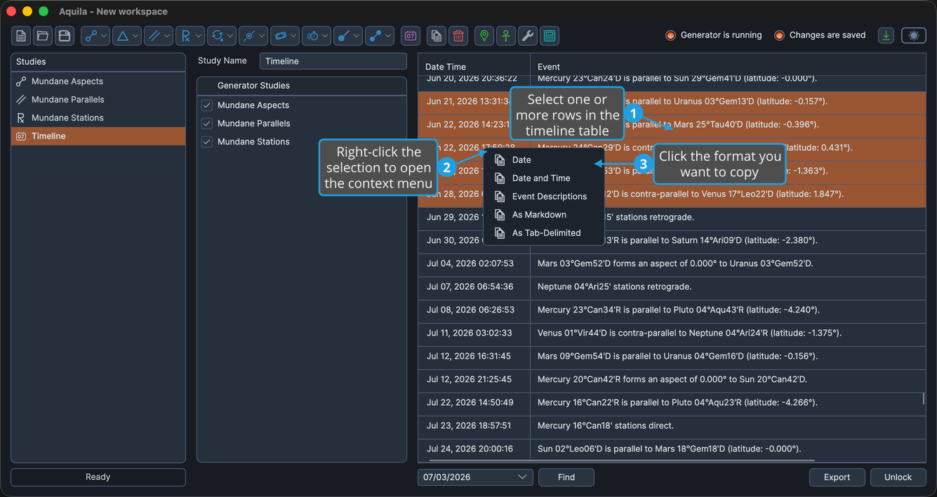This screenshot has width=937, height=497.
Task: Select the Timeline study in the Studies list
Action: (x=98, y=136)
